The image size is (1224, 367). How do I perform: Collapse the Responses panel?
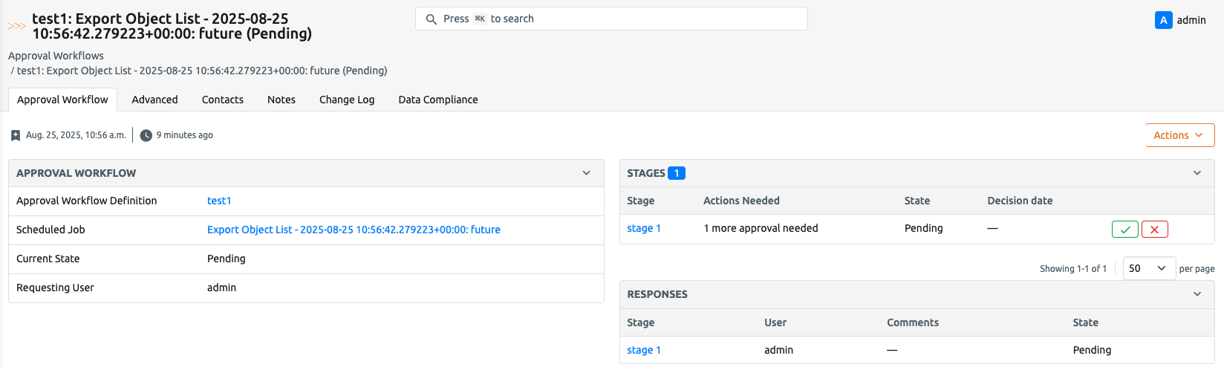tap(1197, 294)
